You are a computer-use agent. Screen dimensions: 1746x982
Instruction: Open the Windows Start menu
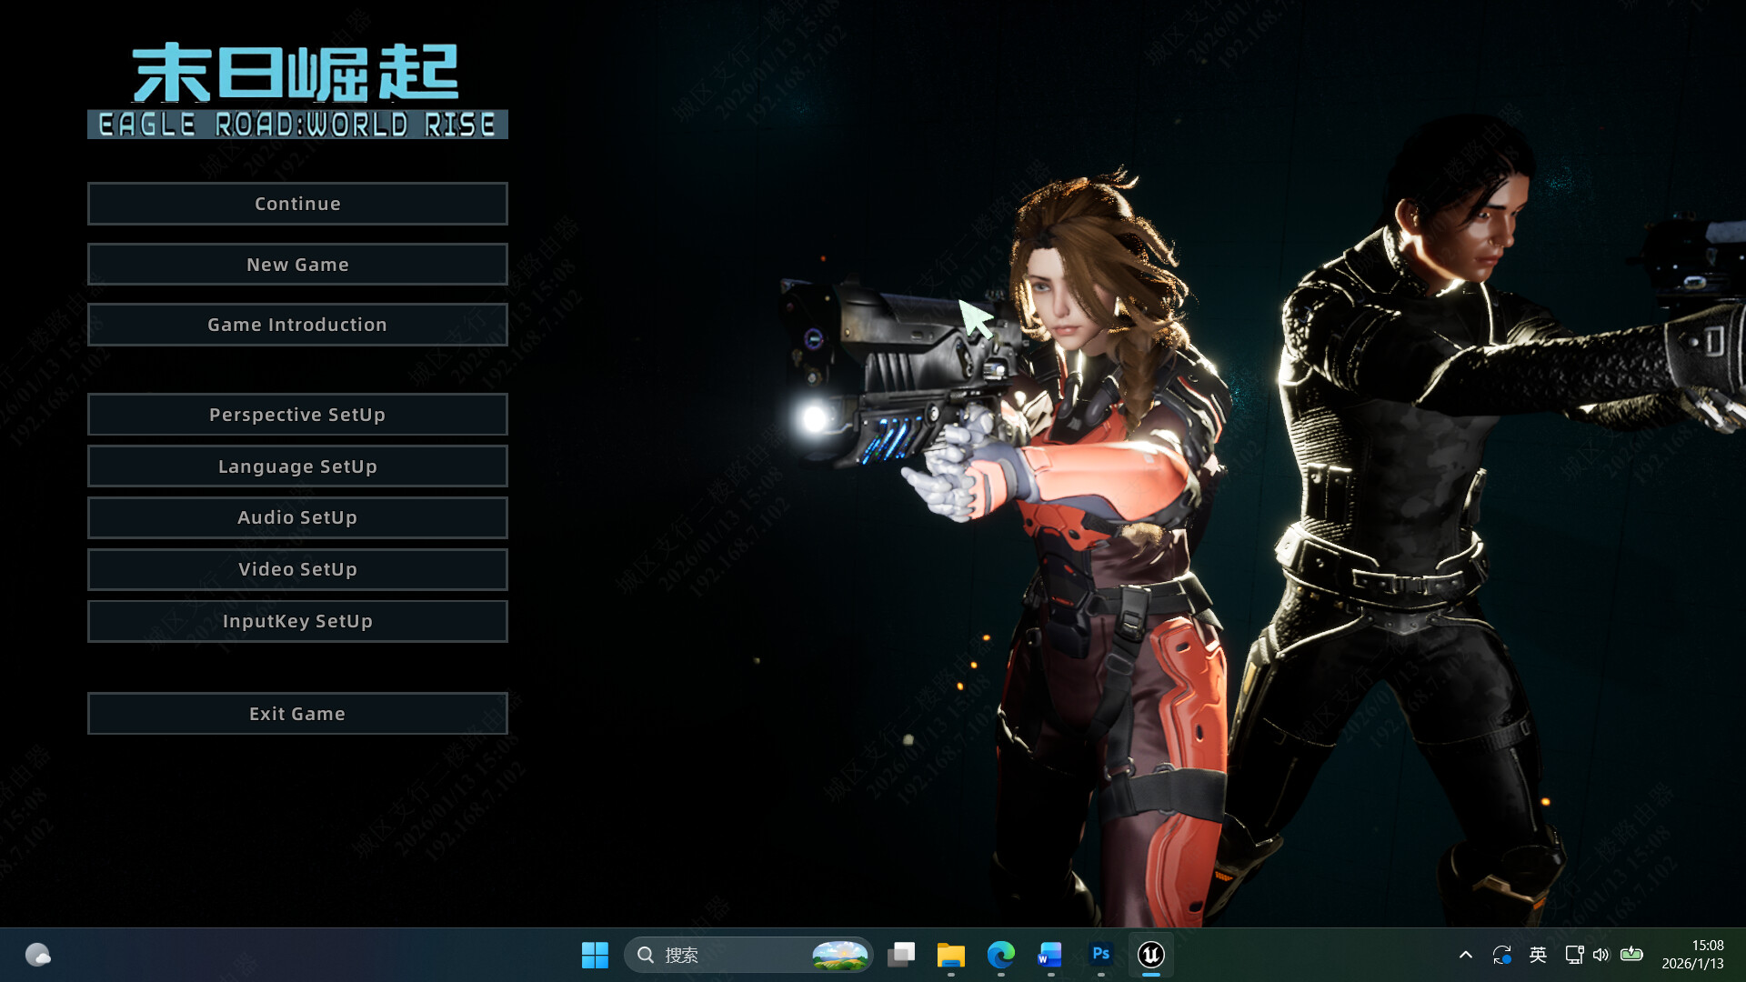click(x=595, y=955)
